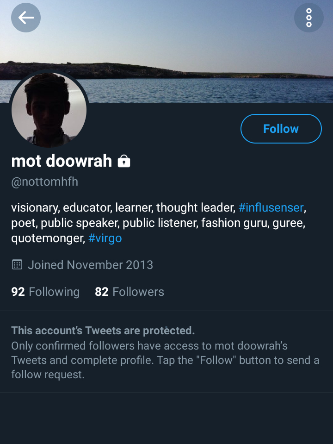This screenshot has height=444, width=333.
Task: Click the calendar icon near join date
Action: pos(17,265)
